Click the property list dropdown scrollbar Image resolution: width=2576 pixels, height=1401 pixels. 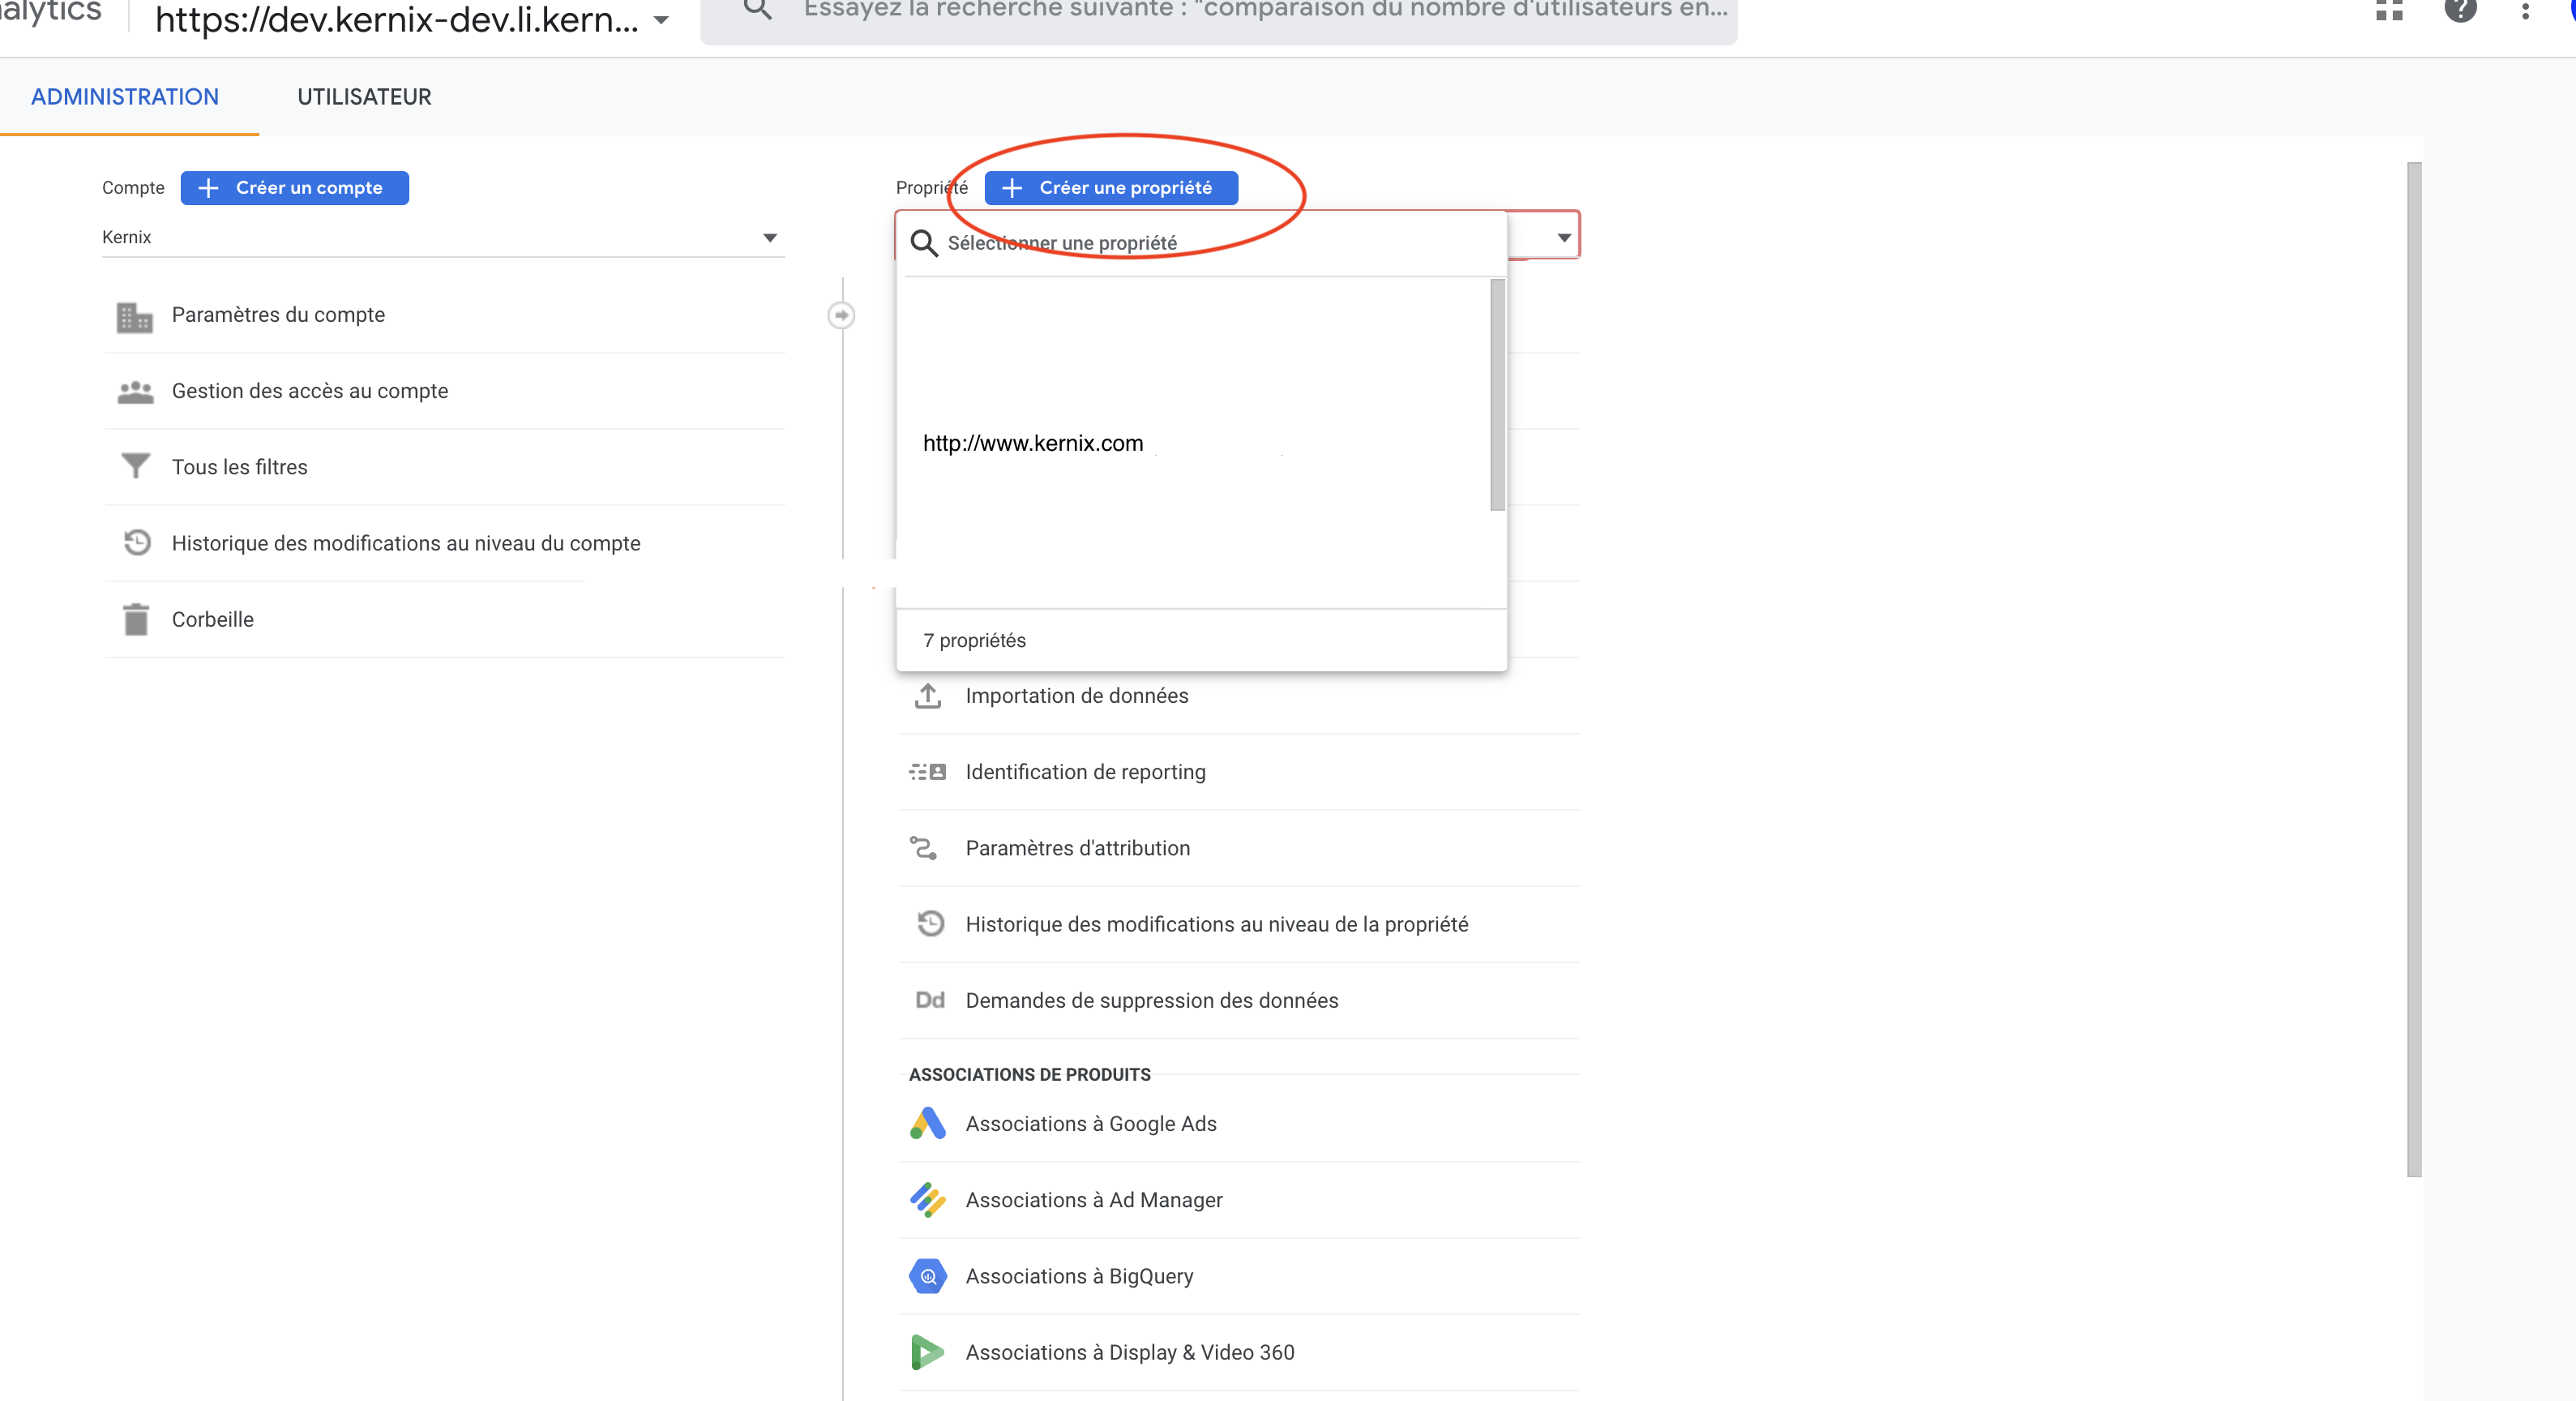pos(1497,395)
